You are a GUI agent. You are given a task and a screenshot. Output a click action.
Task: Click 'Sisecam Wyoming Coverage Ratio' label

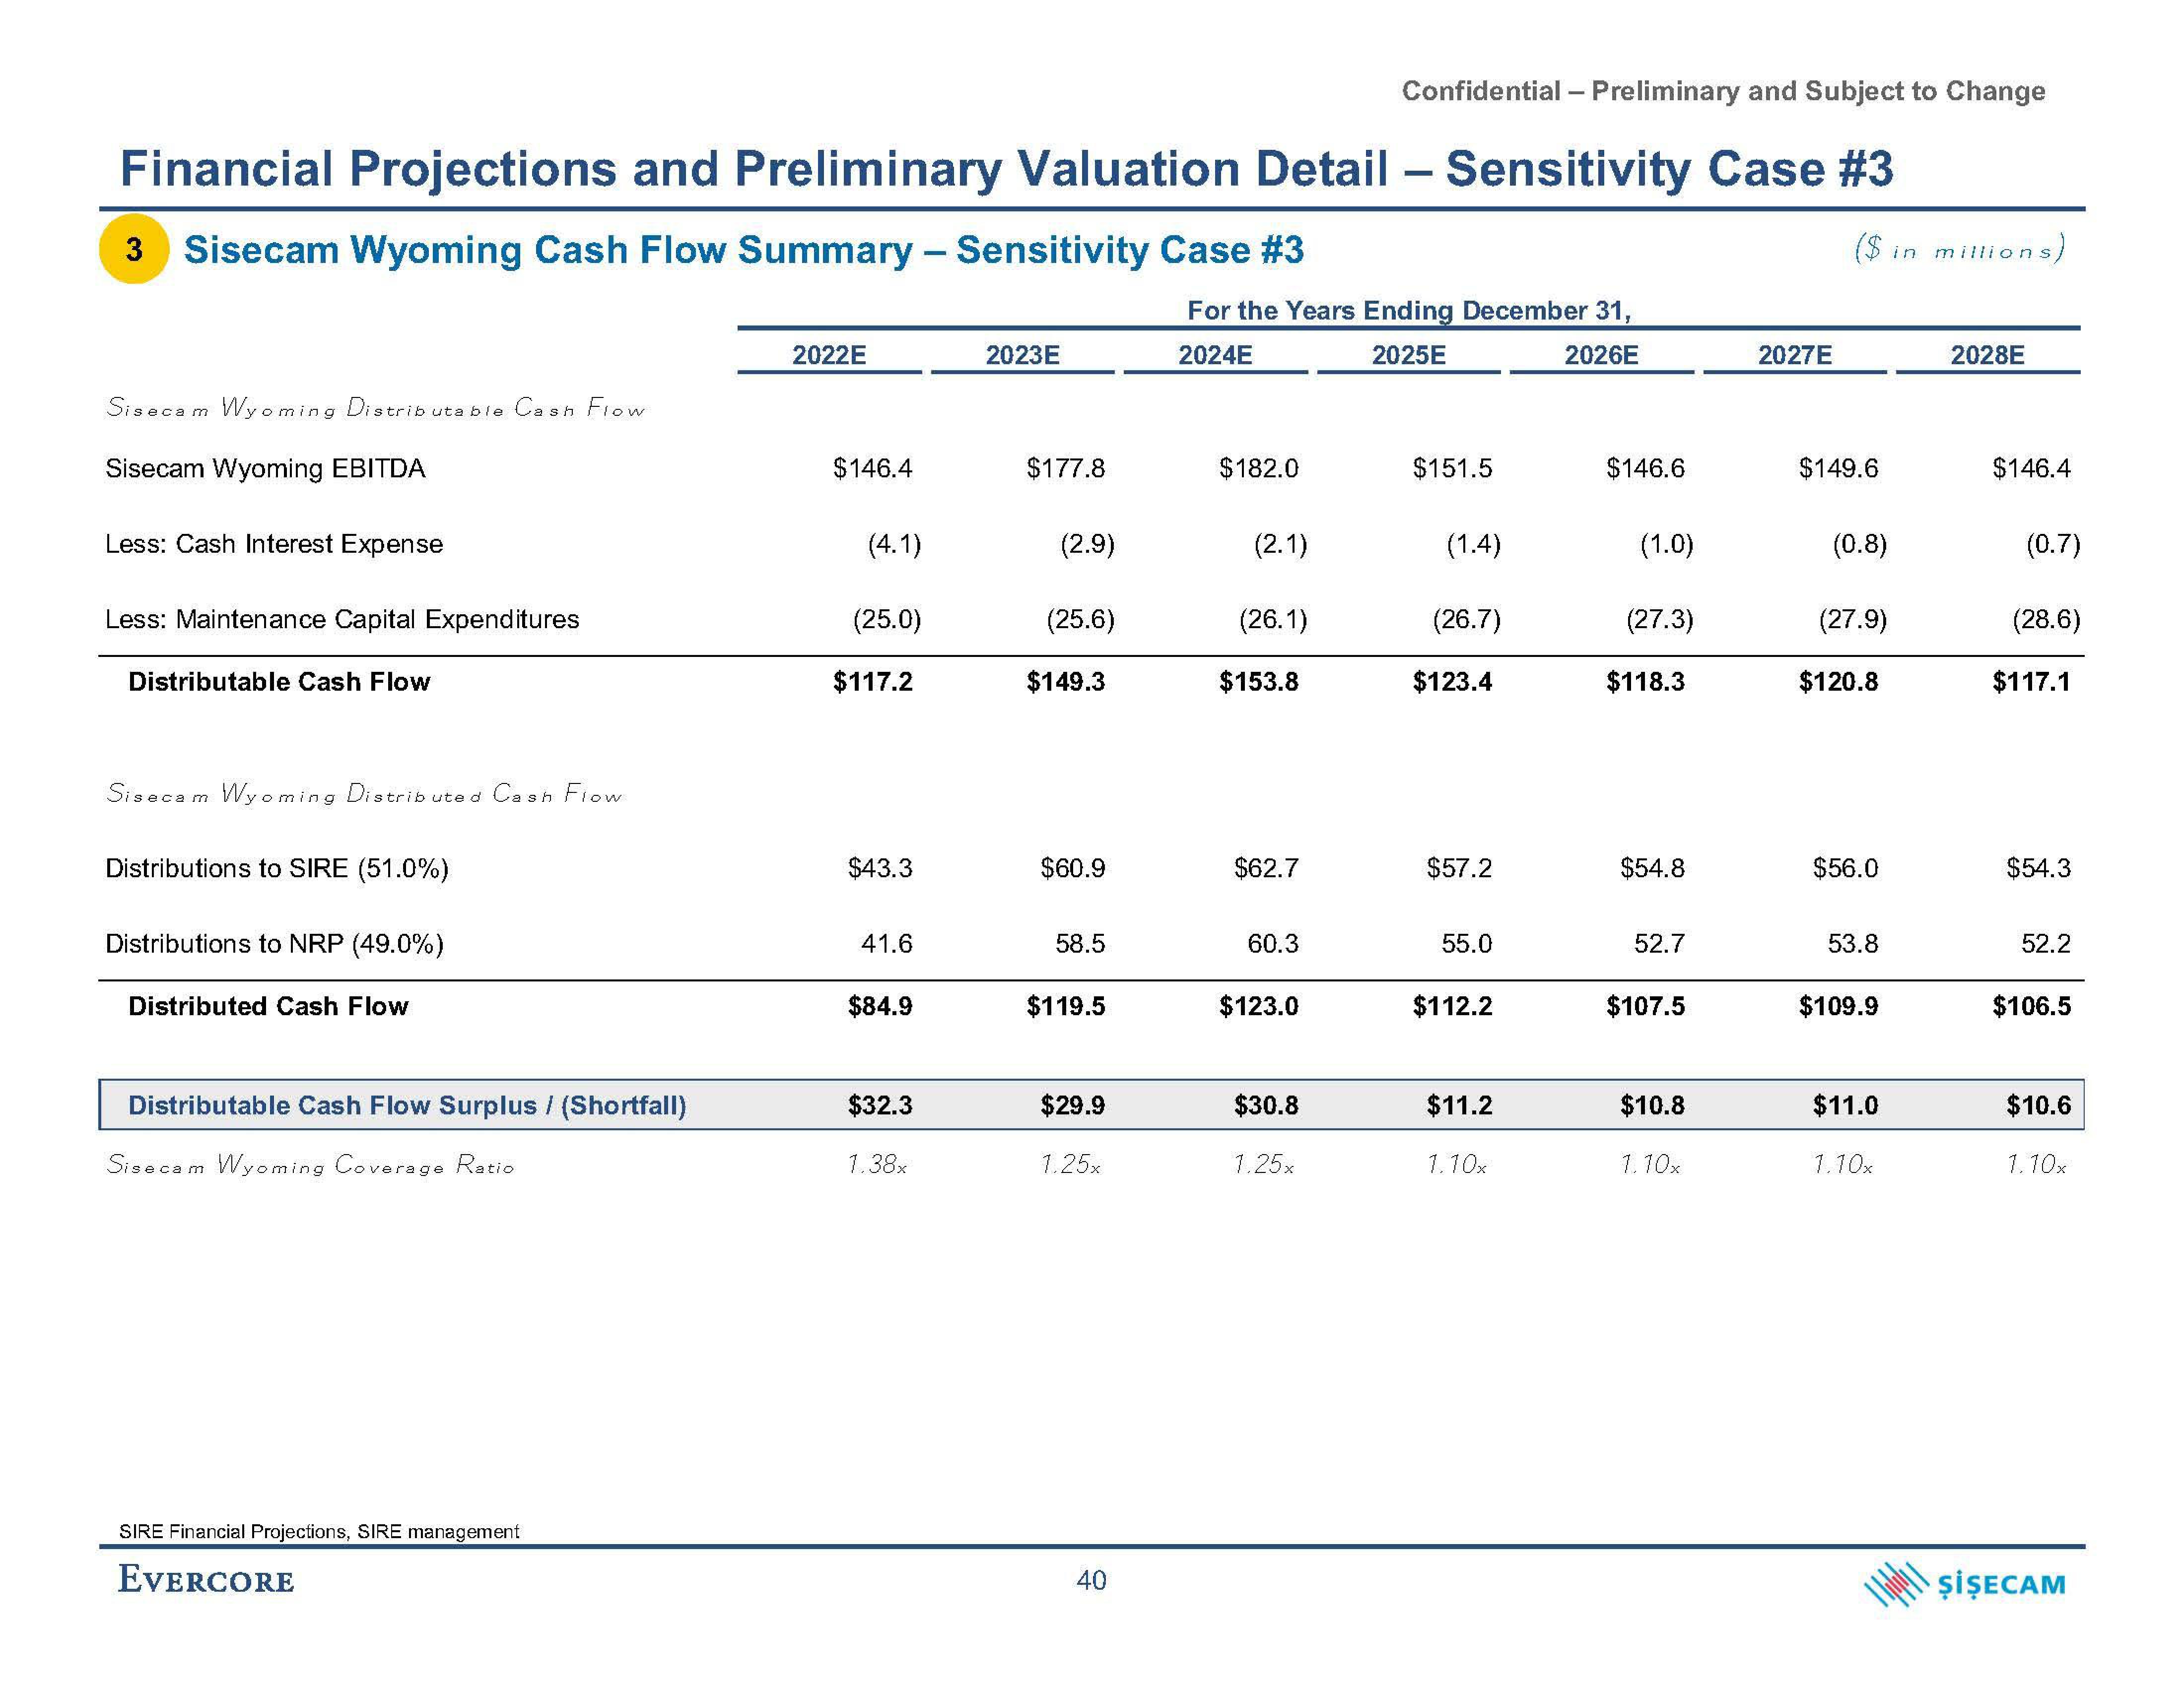pyautogui.click(x=310, y=1166)
